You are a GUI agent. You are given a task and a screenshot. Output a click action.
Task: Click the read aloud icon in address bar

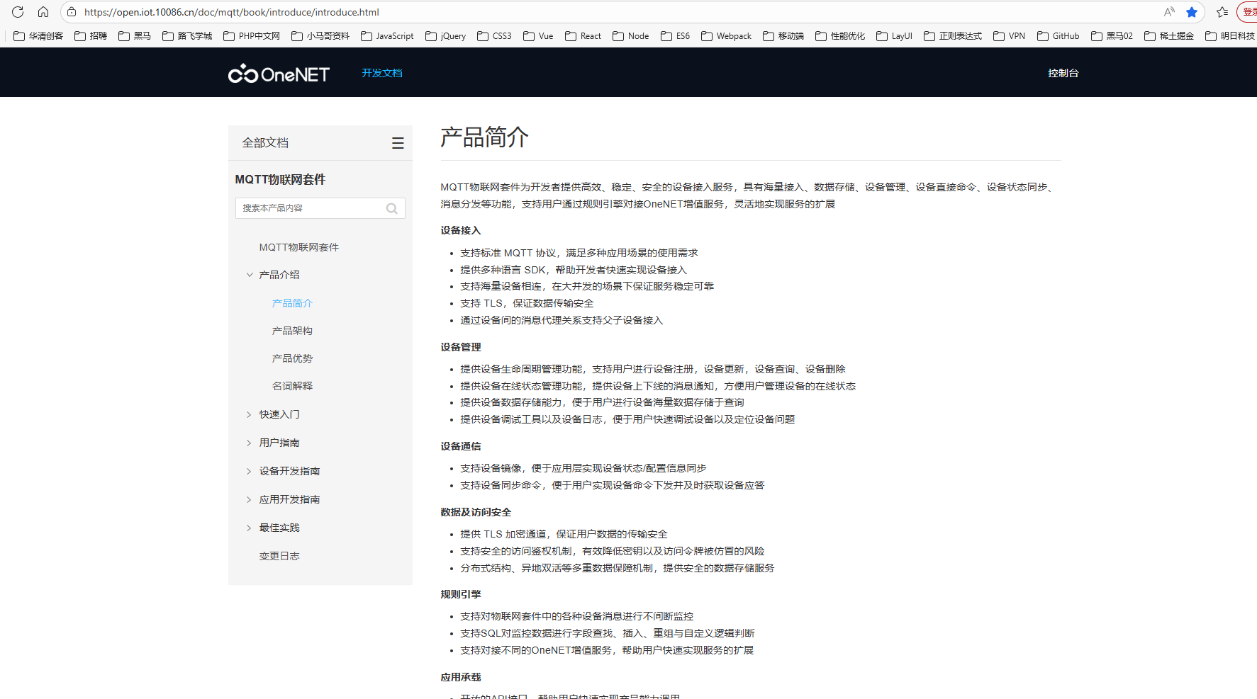coord(1169,12)
